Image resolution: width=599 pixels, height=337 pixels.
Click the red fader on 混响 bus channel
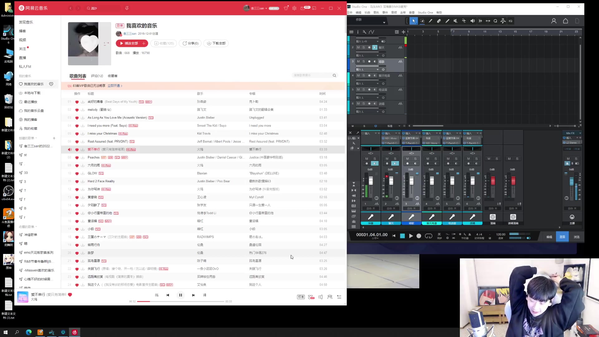click(493, 181)
